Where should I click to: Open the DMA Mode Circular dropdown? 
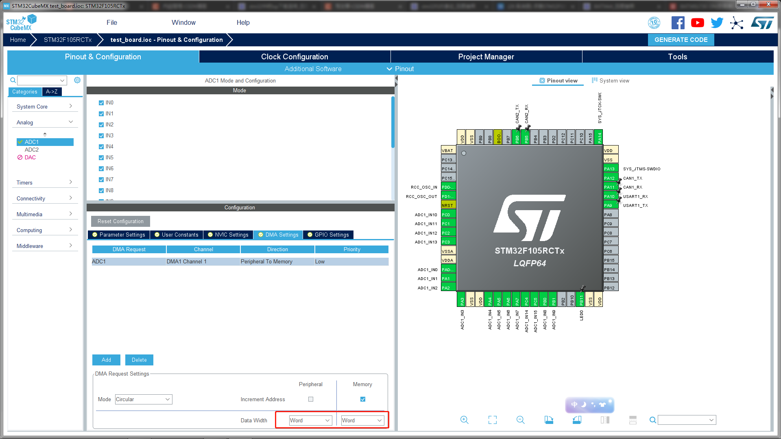click(x=143, y=399)
